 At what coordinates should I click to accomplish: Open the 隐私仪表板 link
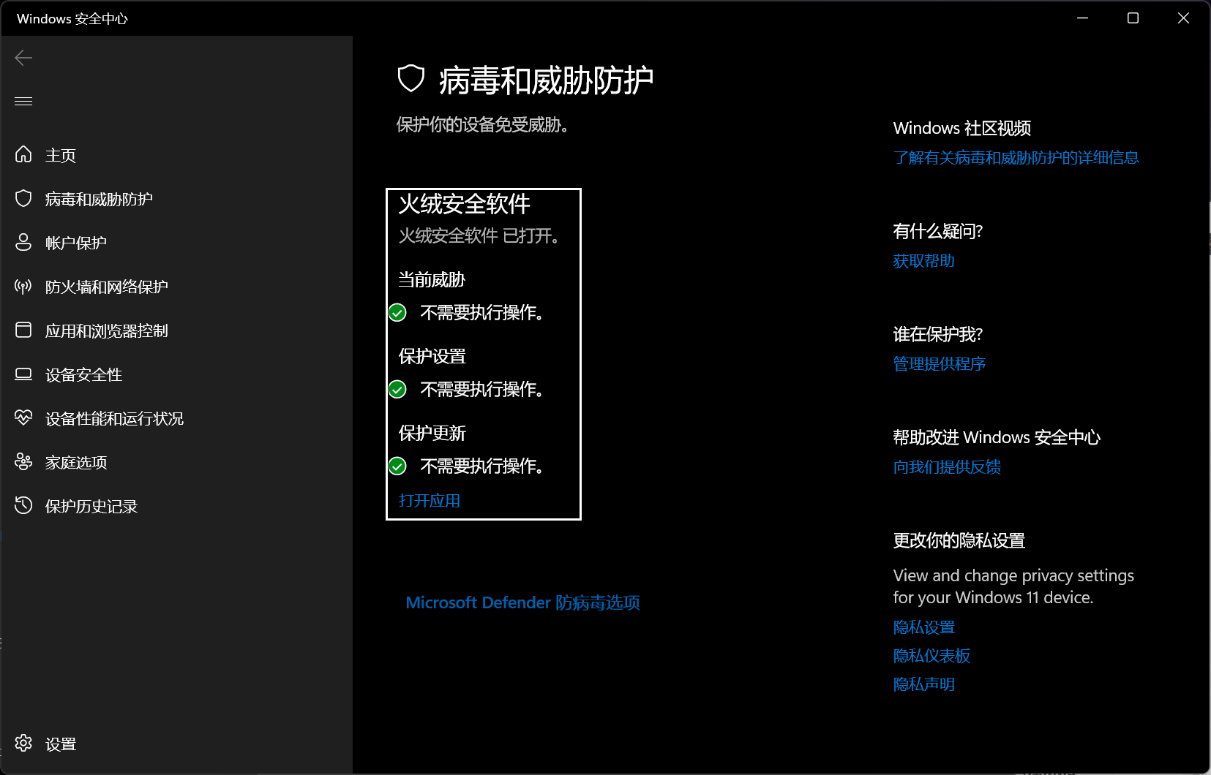[931, 656]
